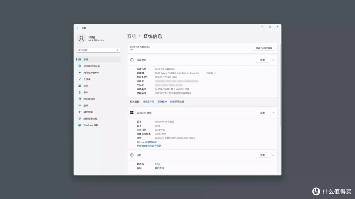
Task: Click manufacturer AZW text
Action: (157, 164)
